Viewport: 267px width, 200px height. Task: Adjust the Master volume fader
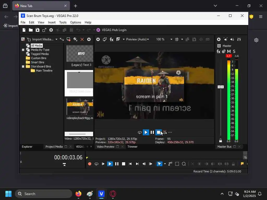point(221,87)
